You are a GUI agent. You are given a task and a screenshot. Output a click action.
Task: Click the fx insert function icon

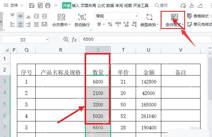tap(74, 40)
